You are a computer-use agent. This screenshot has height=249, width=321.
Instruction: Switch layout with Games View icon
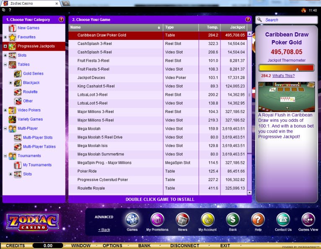pyautogui.click(x=308, y=220)
